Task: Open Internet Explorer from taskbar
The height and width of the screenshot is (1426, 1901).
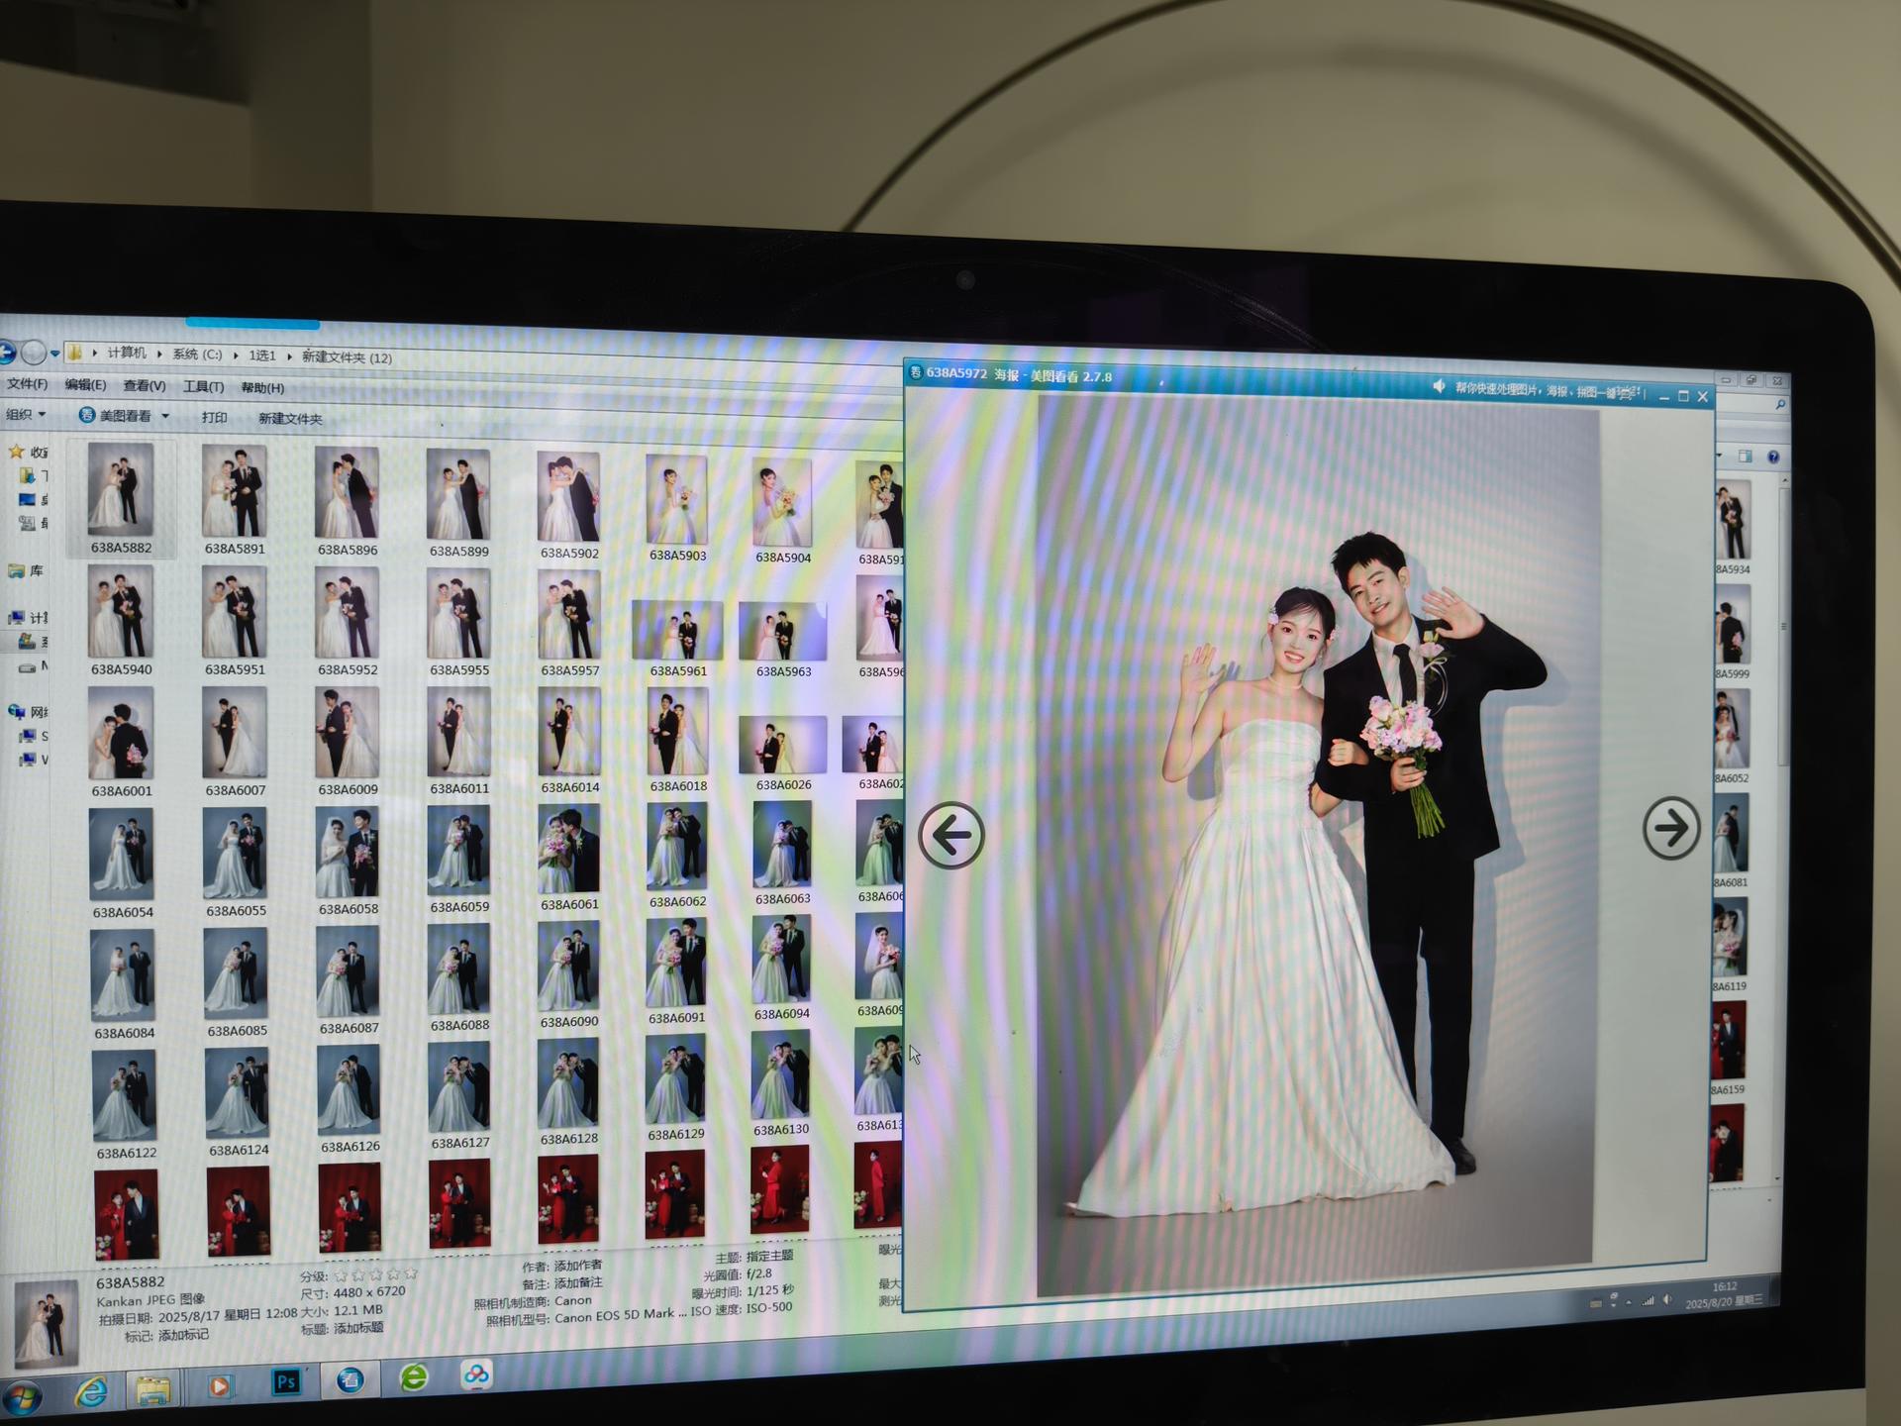Action: click(91, 1393)
